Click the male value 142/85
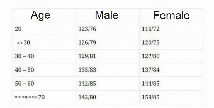Screen dimensions: 214x108 (x=87, y=83)
